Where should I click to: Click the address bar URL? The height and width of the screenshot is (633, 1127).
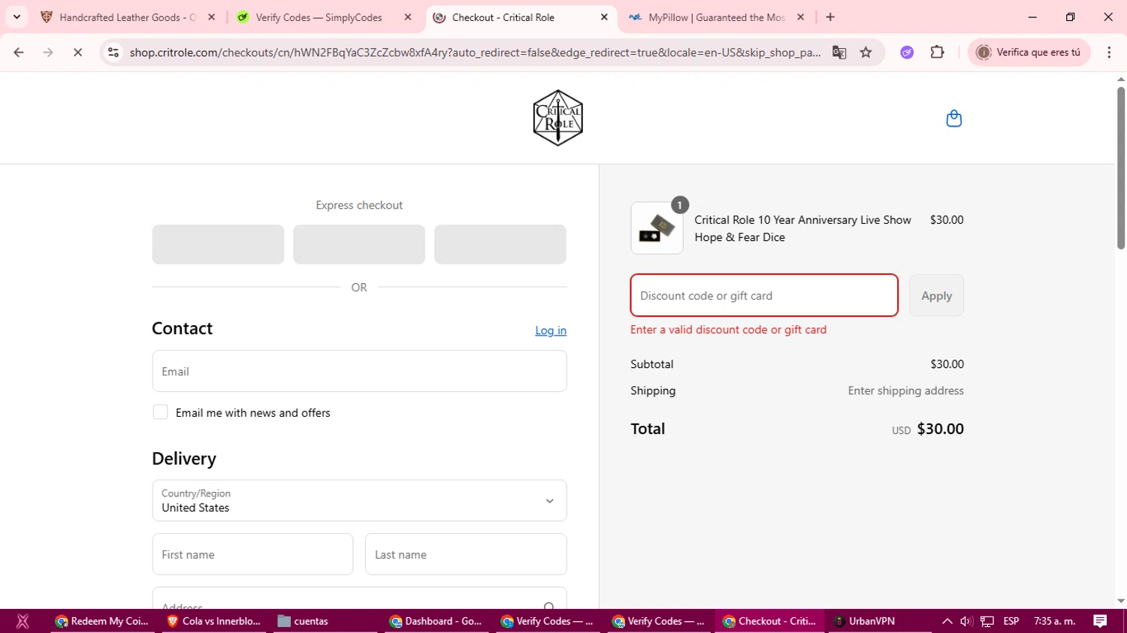[475, 53]
